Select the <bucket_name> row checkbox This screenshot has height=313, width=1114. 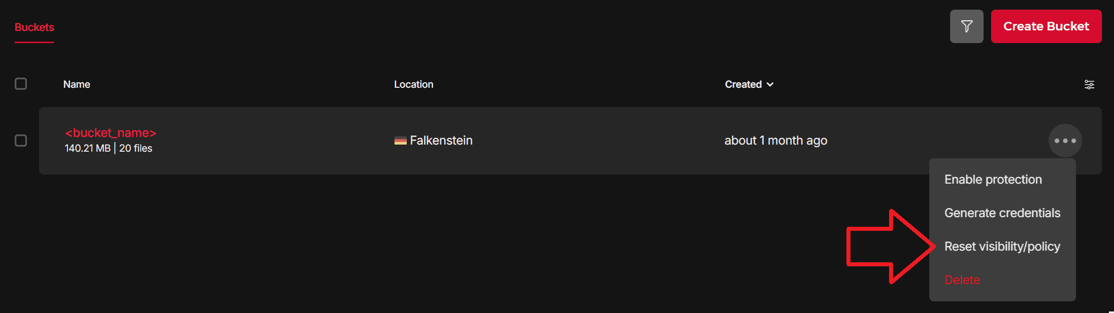(x=21, y=141)
